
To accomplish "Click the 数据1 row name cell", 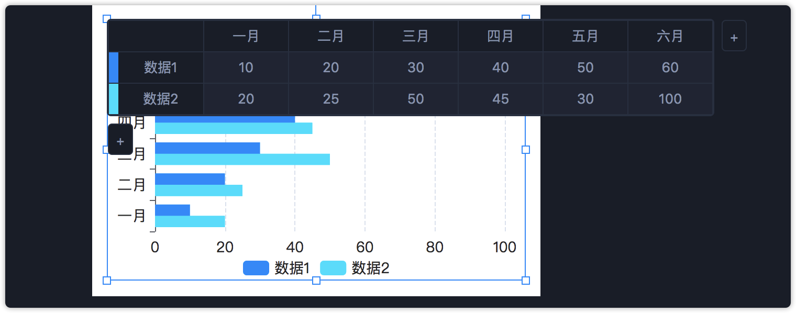I will [x=161, y=68].
